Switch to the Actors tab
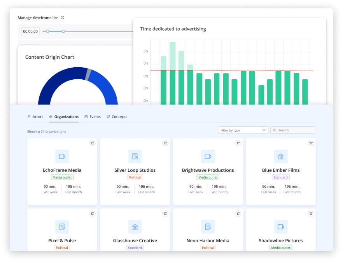The width and height of the screenshot is (343, 262). (35, 117)
